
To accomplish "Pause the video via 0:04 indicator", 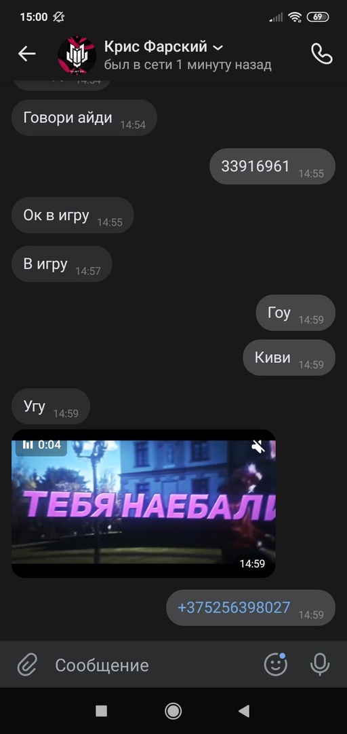I will (42, 444).
